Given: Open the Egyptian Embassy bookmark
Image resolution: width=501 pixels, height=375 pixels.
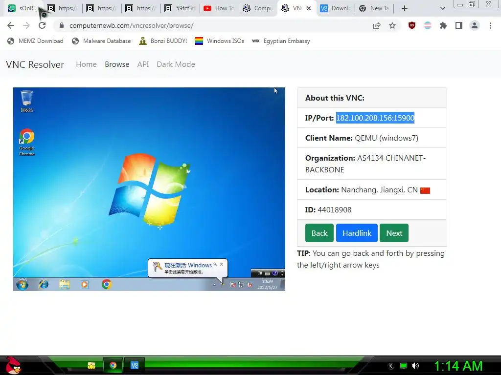Looking at the screenshot, I should click(281, 41).
